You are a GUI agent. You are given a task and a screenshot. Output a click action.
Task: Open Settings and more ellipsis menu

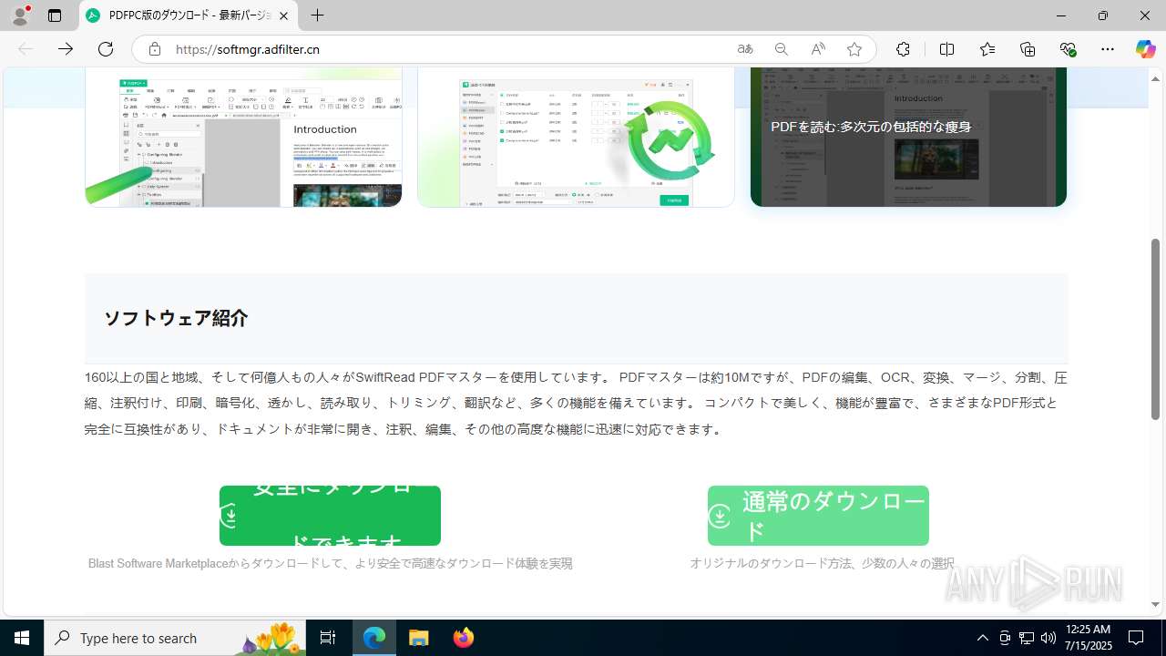(x=1108, y=49)
